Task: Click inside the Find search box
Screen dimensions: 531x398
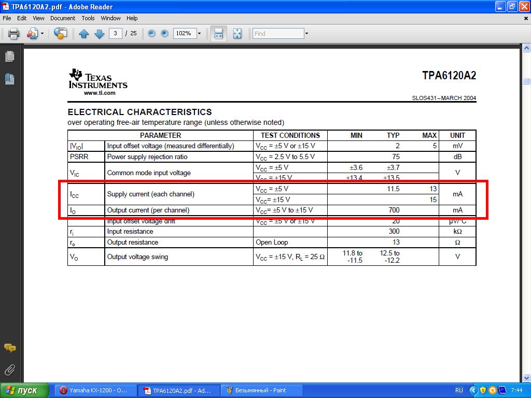Action: pyautogui.click(x=278, y=34)
